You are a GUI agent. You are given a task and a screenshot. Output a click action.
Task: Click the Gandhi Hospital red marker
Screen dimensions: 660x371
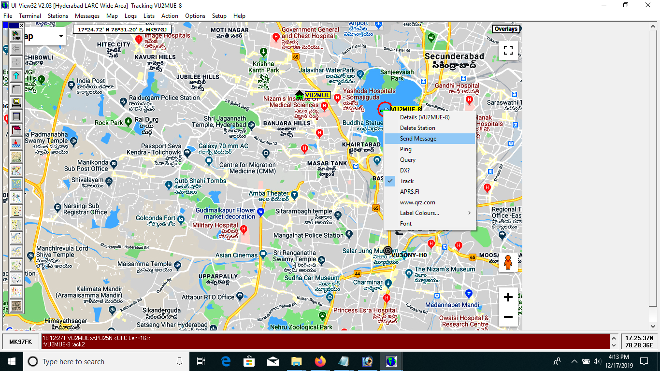(x=469, y=100)
